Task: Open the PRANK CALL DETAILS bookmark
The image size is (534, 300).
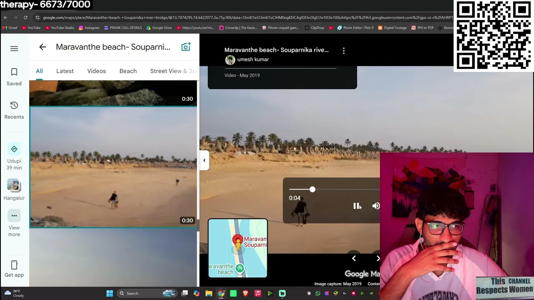Action: [x=123, y=28]
